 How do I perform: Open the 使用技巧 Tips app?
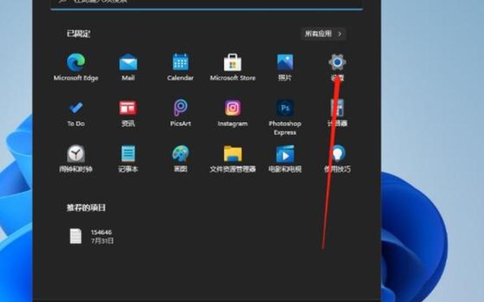(337, 159)
